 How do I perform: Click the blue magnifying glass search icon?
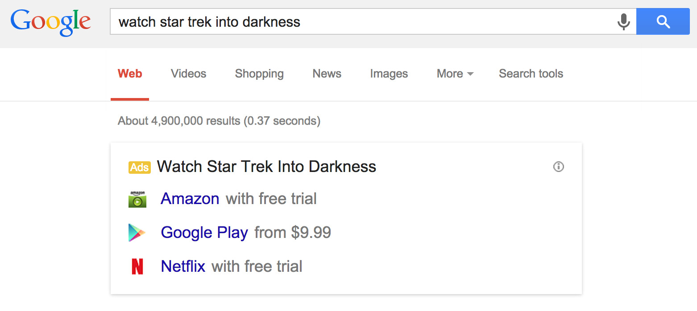coord(663,21)
